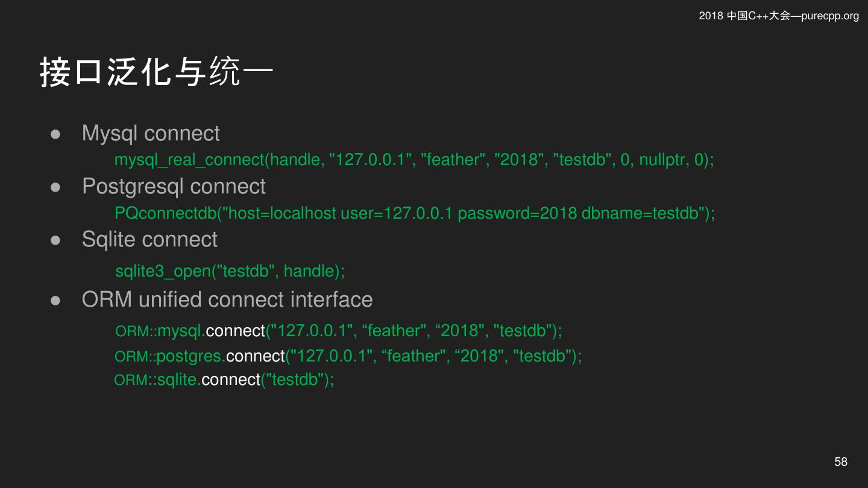The height and width of the screenshot is (488, 868).
Task: Click the PQconnectdb code line
Action: [x=415, y=213]
